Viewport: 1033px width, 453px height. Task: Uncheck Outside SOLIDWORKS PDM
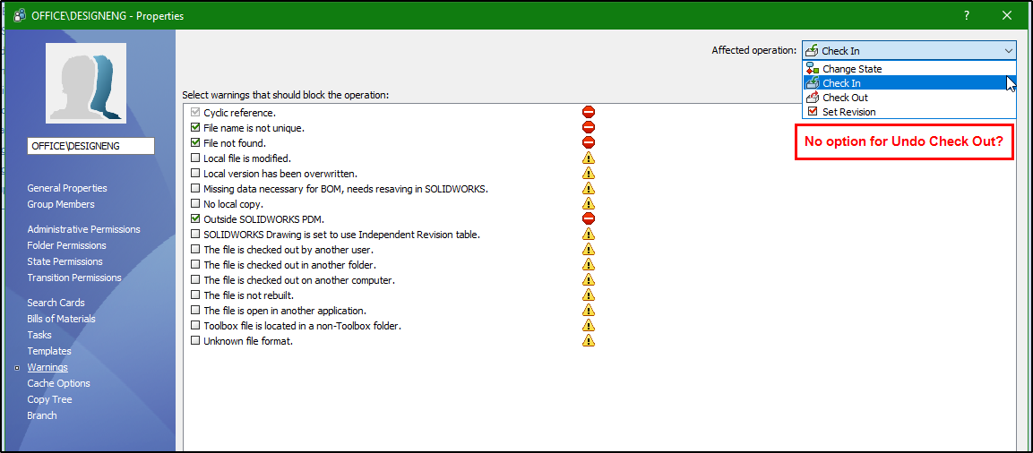(x=195, y=218)
